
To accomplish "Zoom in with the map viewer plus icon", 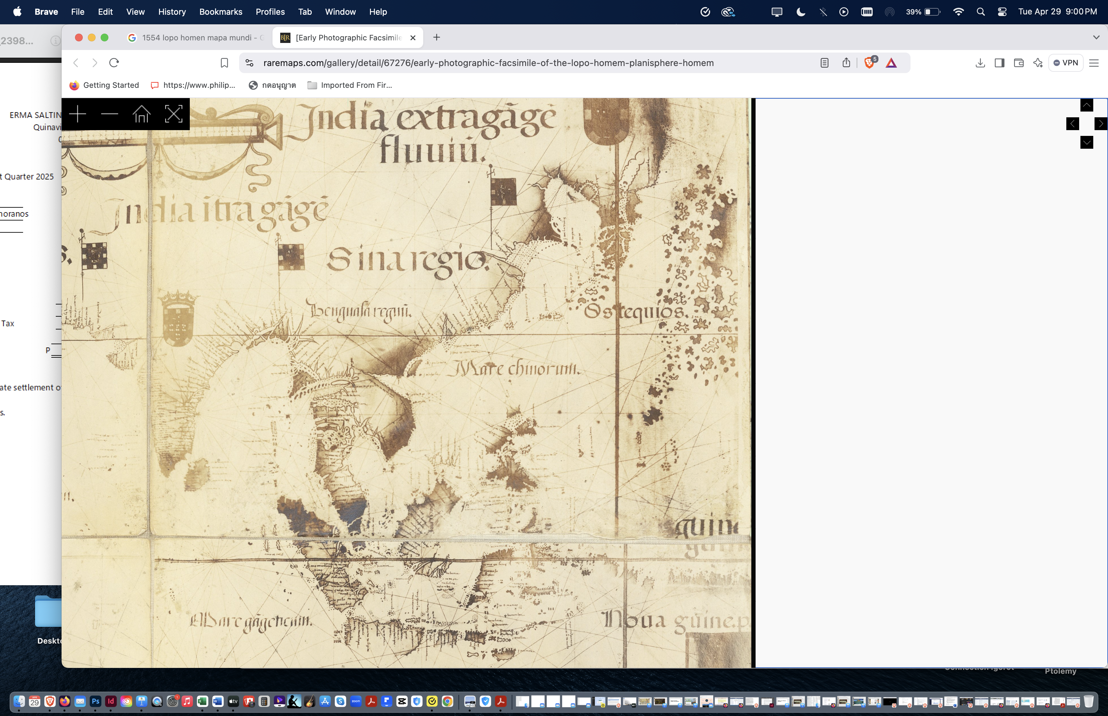I will pos(78,114).
